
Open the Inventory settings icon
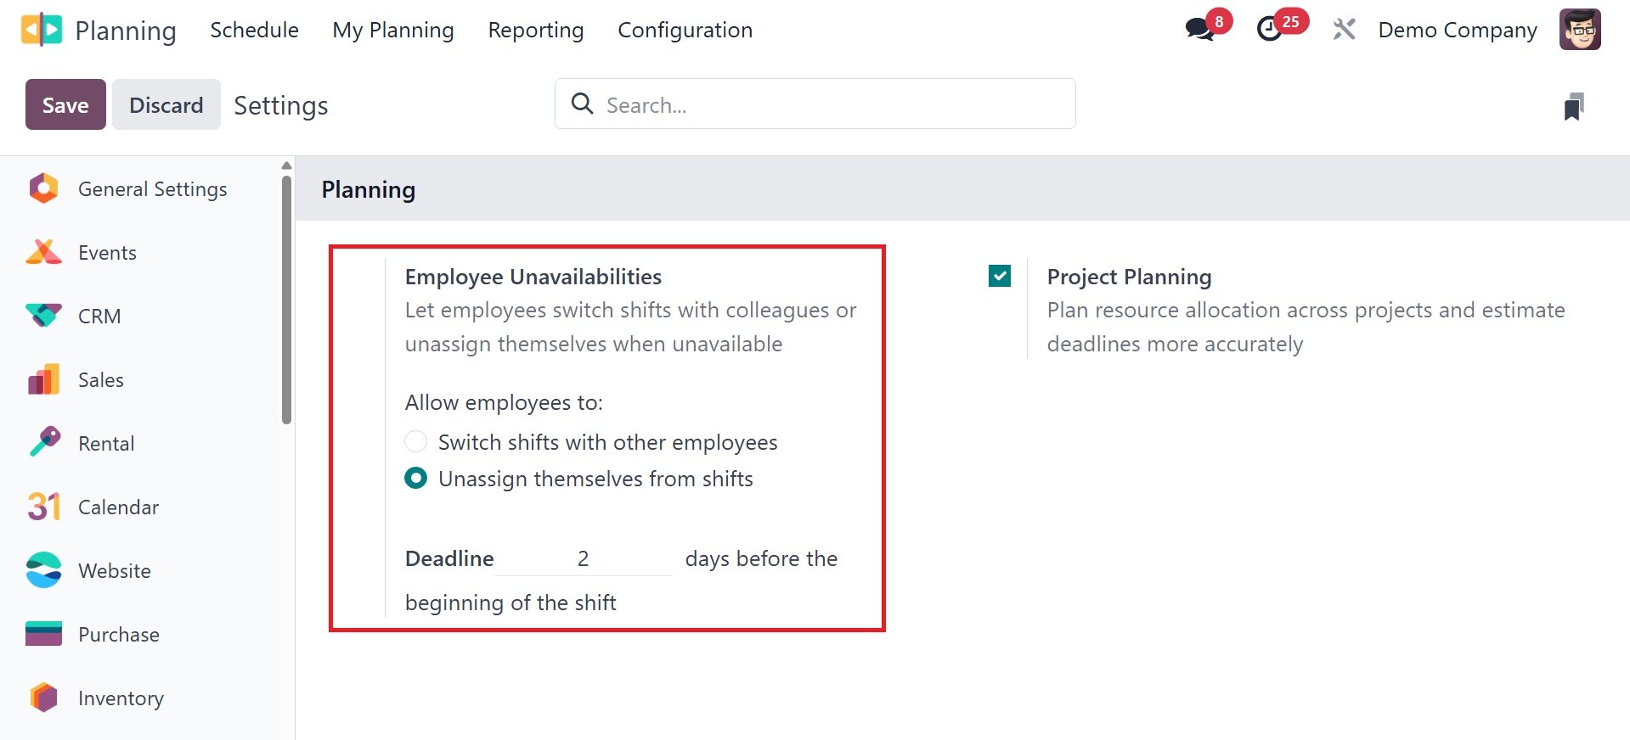click(x=43, y=698)
